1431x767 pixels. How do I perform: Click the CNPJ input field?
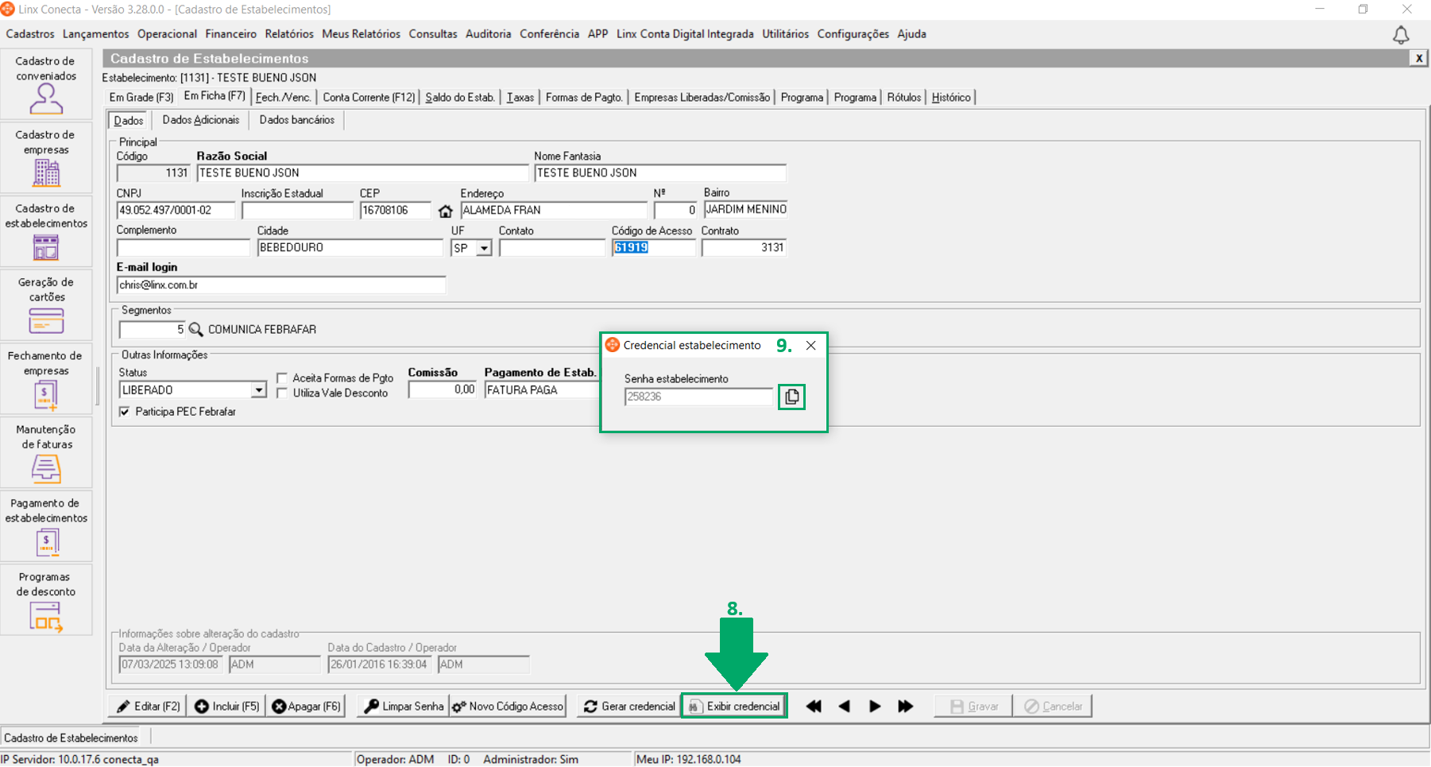click(176, 211)
